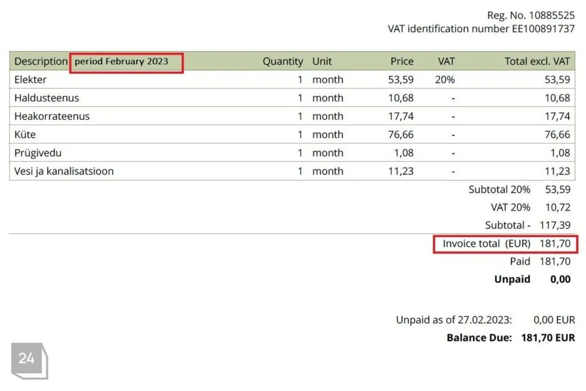Image resolution: width=586 pixels, height=391 pixels.
Task: Select the Balance Due amount
Action: point(548,338)
